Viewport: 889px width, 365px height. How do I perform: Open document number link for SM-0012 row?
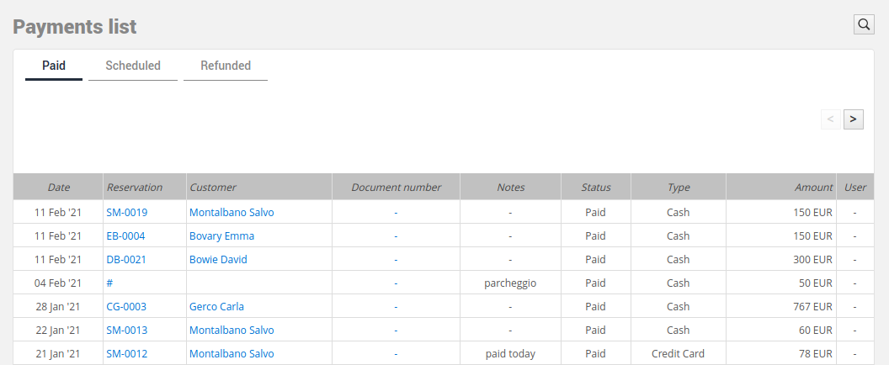[396, 354]
